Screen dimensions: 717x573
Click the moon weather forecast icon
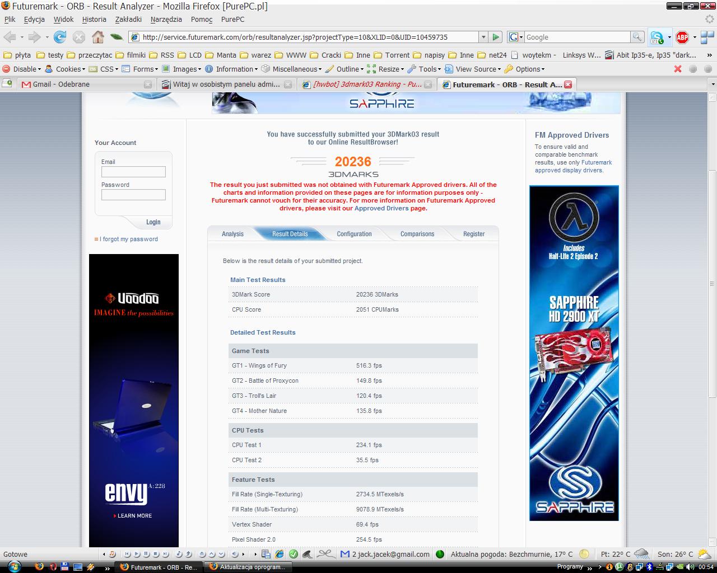[x=584, y=554]
